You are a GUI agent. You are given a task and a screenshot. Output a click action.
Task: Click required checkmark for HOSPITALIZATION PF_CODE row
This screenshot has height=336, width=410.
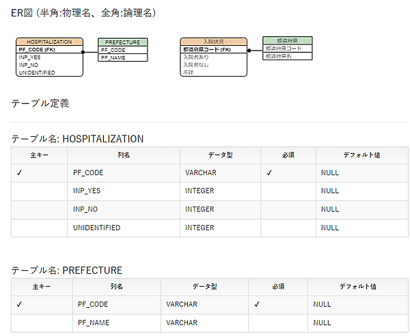tap(270, 173)
